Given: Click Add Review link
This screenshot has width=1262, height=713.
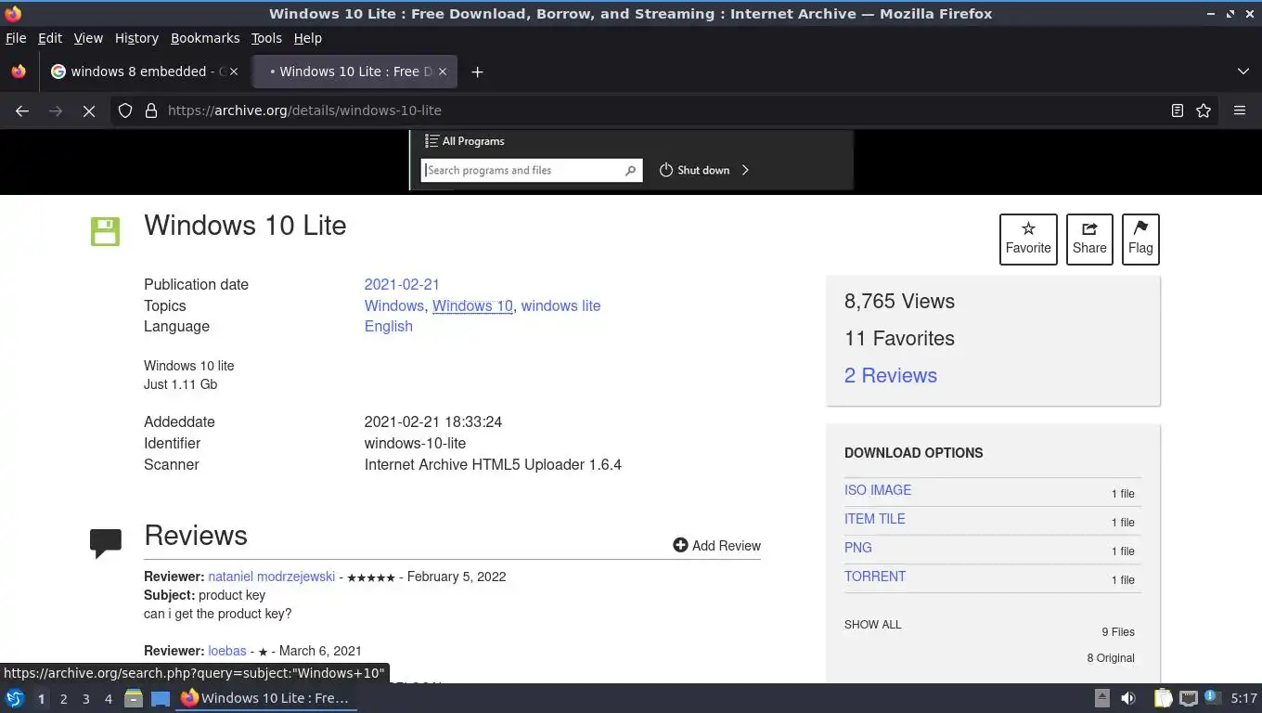Looking at the screenshot, I should (716, 546).
